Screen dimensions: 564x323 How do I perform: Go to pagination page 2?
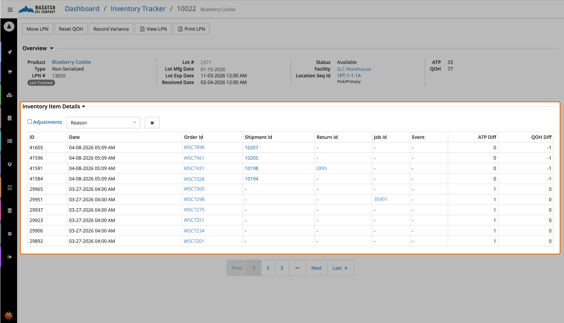268,268
